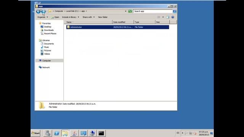Expand the arrow after app in breadcrumb
Viewport: 244px width, 137px height.
coord(87,11)
